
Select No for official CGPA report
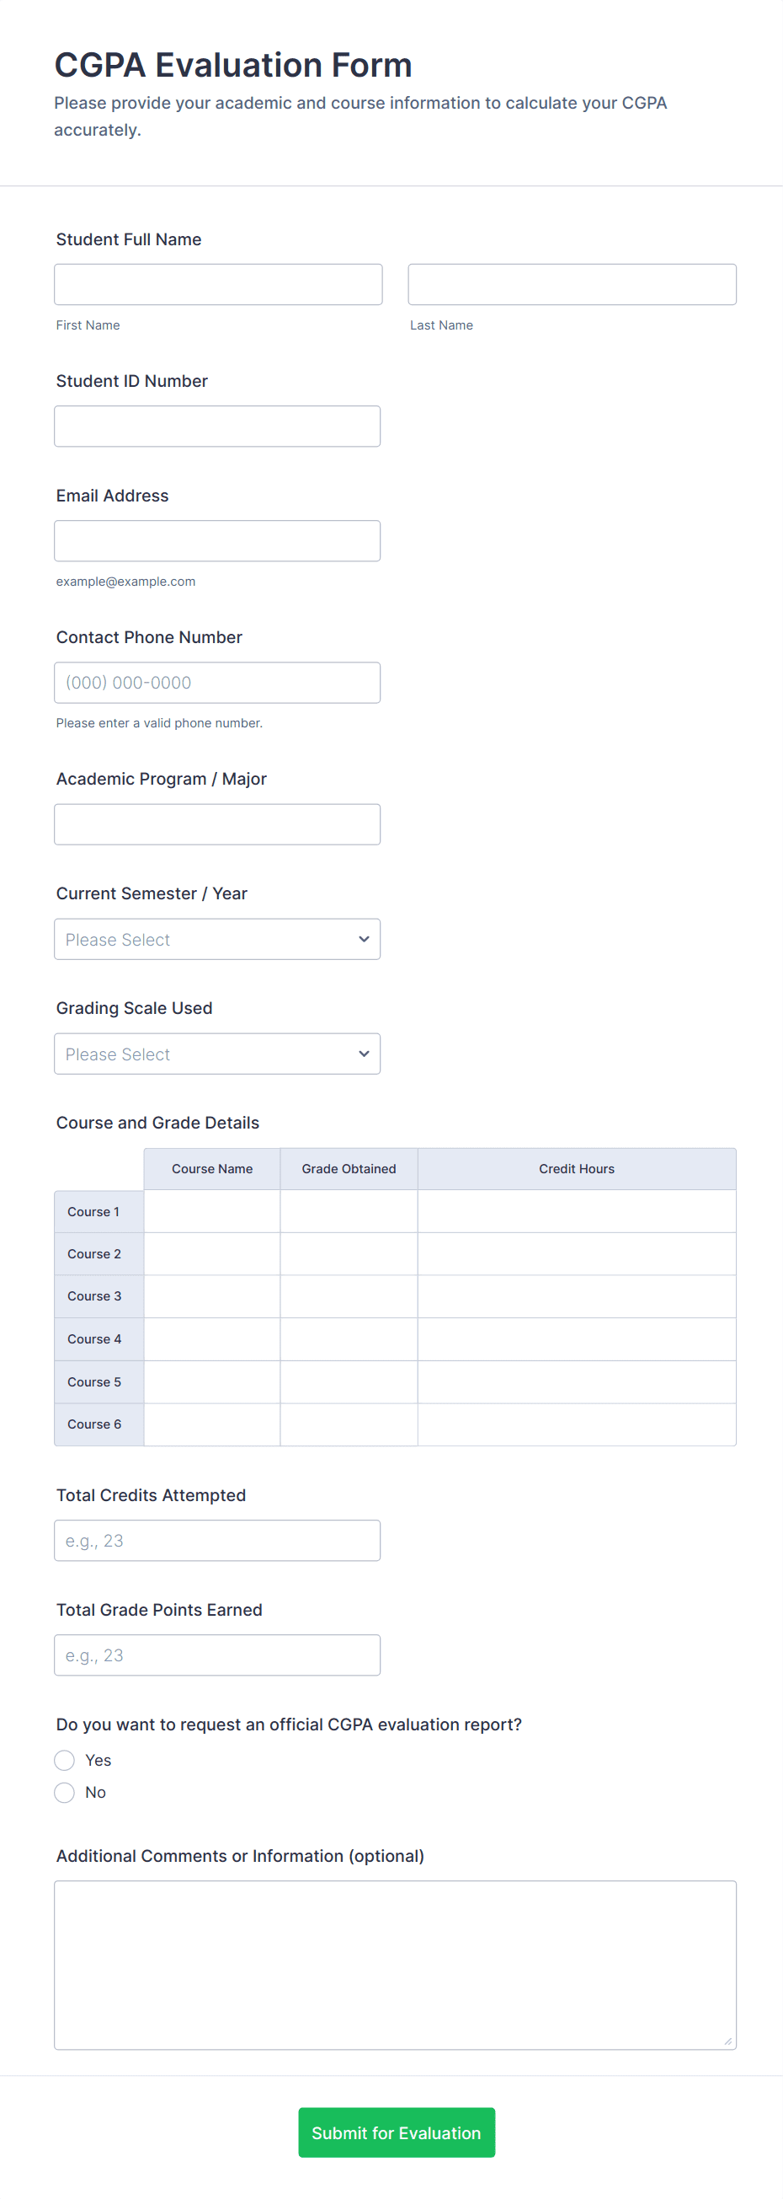[x=65, y=1792]
